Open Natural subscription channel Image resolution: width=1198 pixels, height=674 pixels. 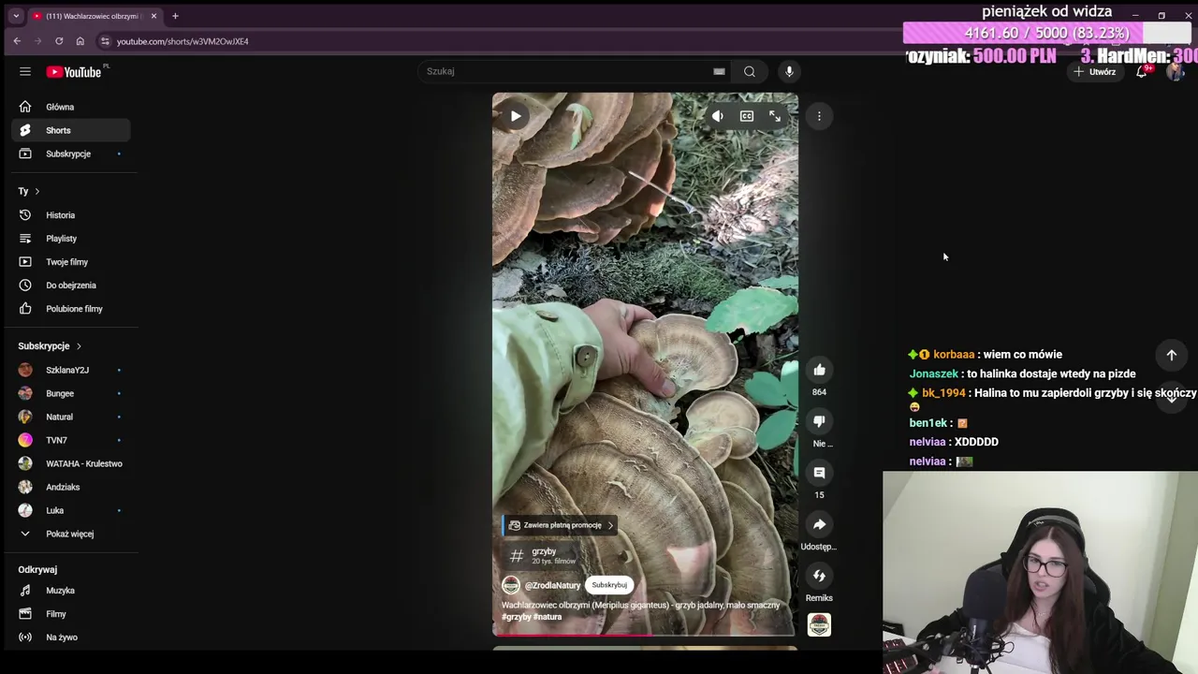[71, 417]
